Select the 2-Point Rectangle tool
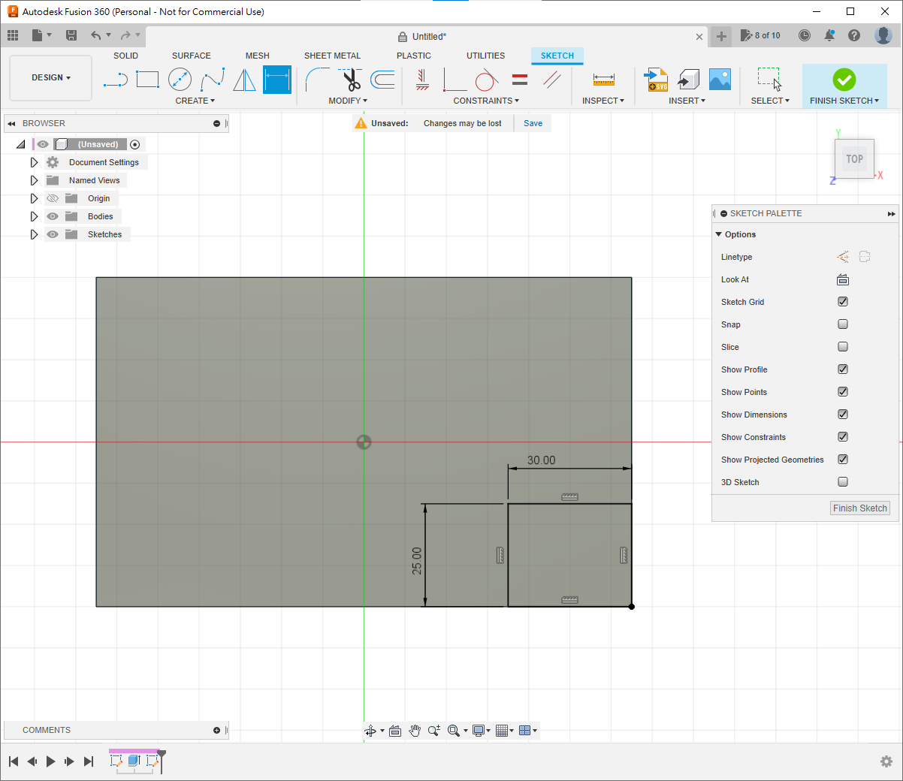The height and width of the screenshot is (781, 903). [147, 80]
